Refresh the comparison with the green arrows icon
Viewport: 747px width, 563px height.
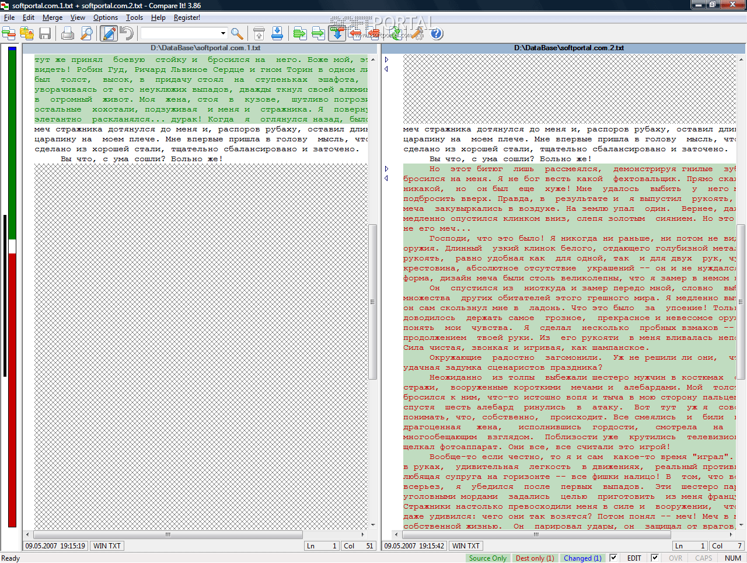click(x=396, y=33)
